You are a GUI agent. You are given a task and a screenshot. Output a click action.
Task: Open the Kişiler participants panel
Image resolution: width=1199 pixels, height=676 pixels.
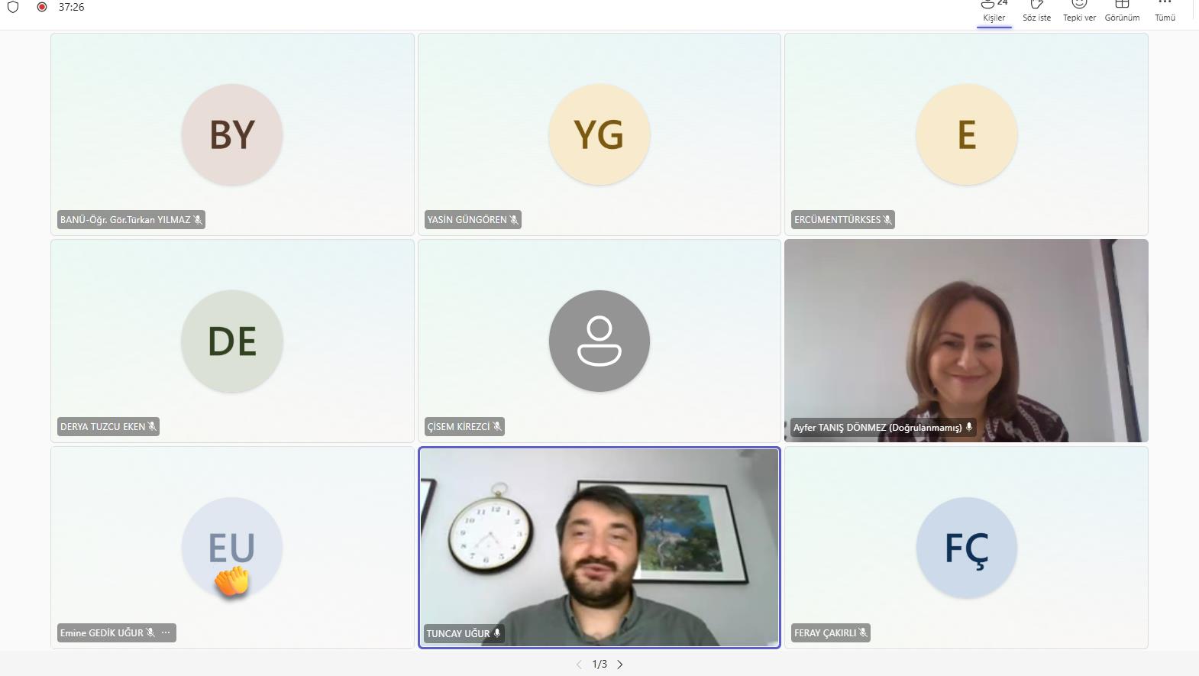[x=994, y=11]
